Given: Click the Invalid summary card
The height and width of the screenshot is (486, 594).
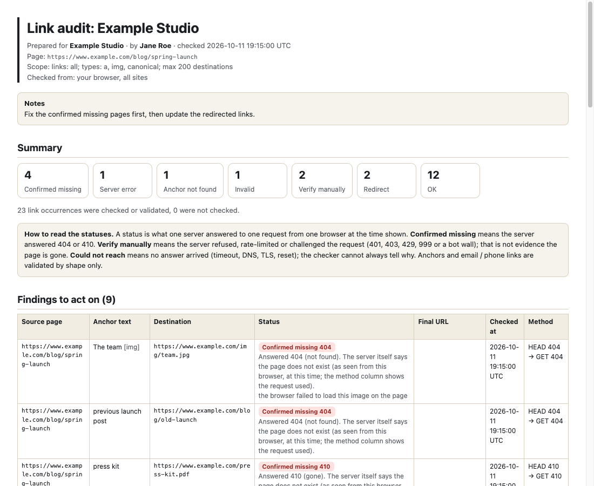Looking at the screenshot, I should 257,181.
